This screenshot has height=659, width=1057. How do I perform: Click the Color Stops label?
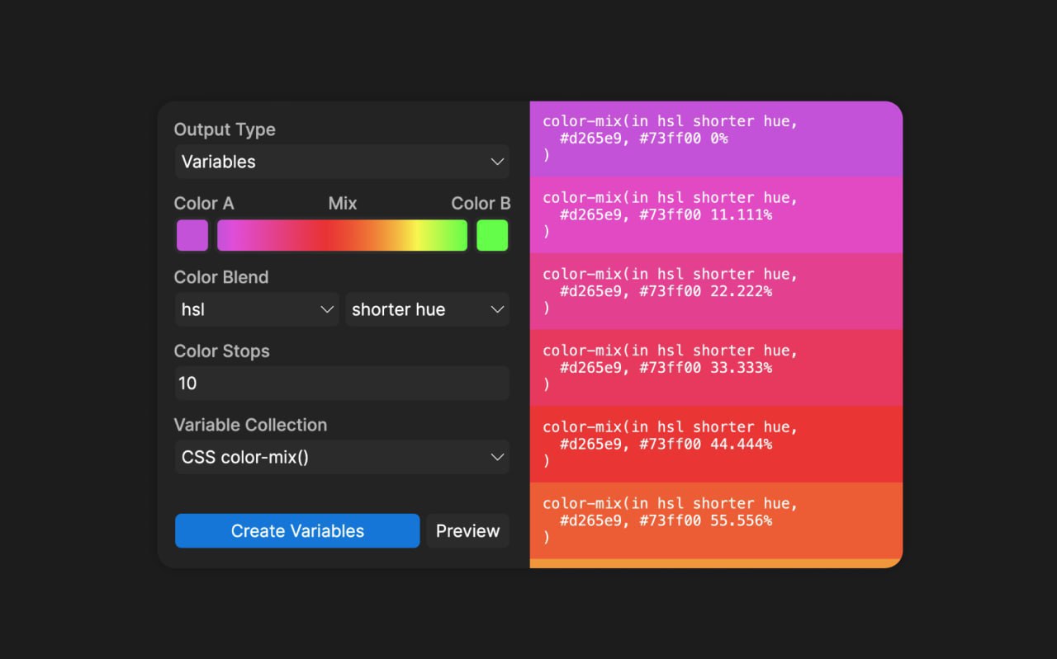click(222, 351)
